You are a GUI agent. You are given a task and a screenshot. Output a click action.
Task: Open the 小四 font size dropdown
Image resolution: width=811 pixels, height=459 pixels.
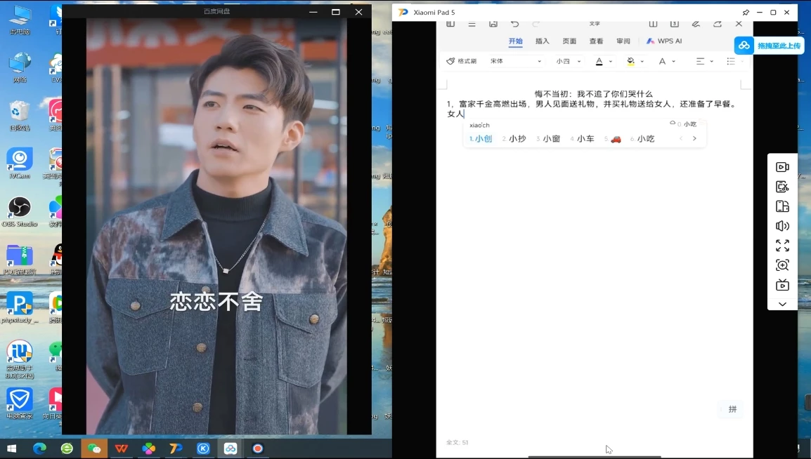[566, 61]
